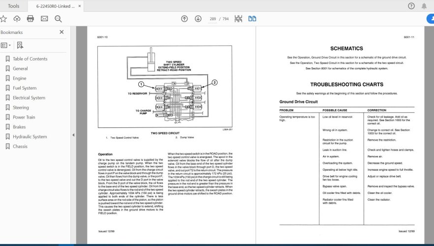Close the Bookmarks panel
Screen dimensions: 434x246
(x=62, y=32)
